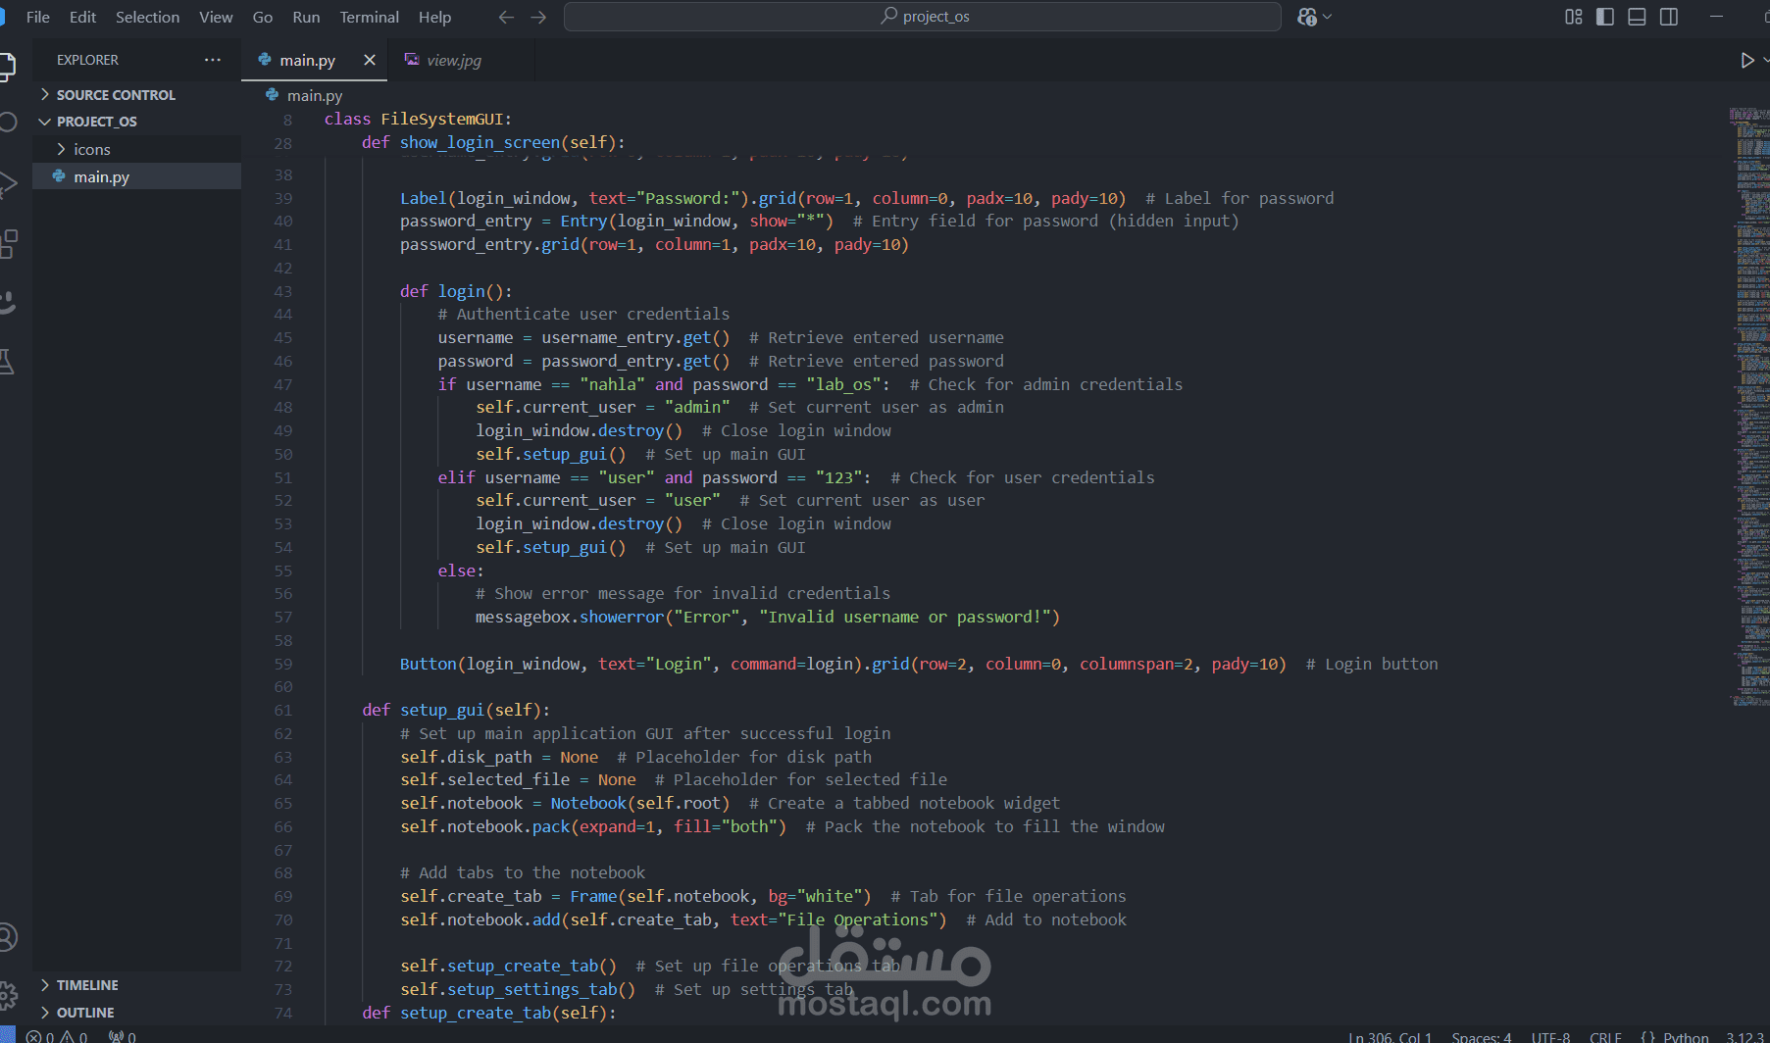
Task: Select main.py in the Explorer tree
Action: click(x=137, y=176)
